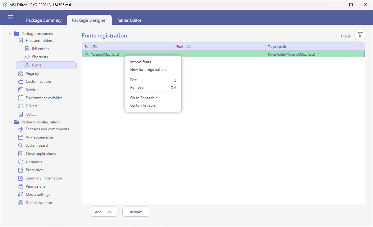Click the Services grid icon
Screen dimensions: 373x227
click(21, 89)
